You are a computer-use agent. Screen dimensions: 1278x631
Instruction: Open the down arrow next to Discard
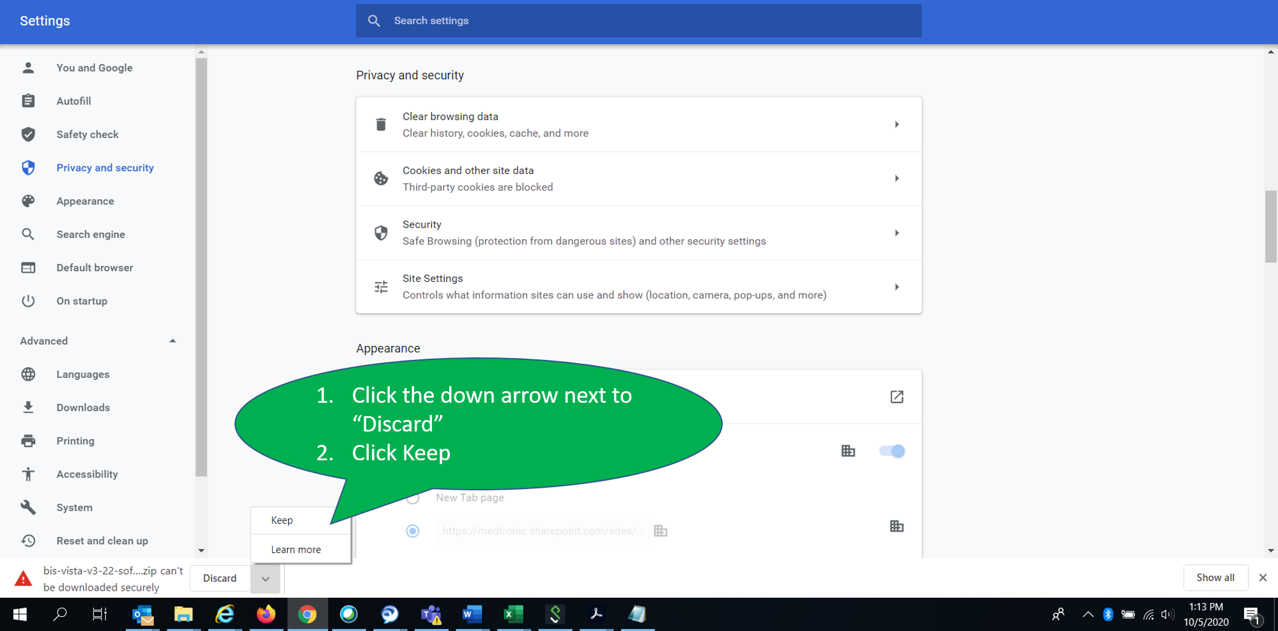pos(265,578)
